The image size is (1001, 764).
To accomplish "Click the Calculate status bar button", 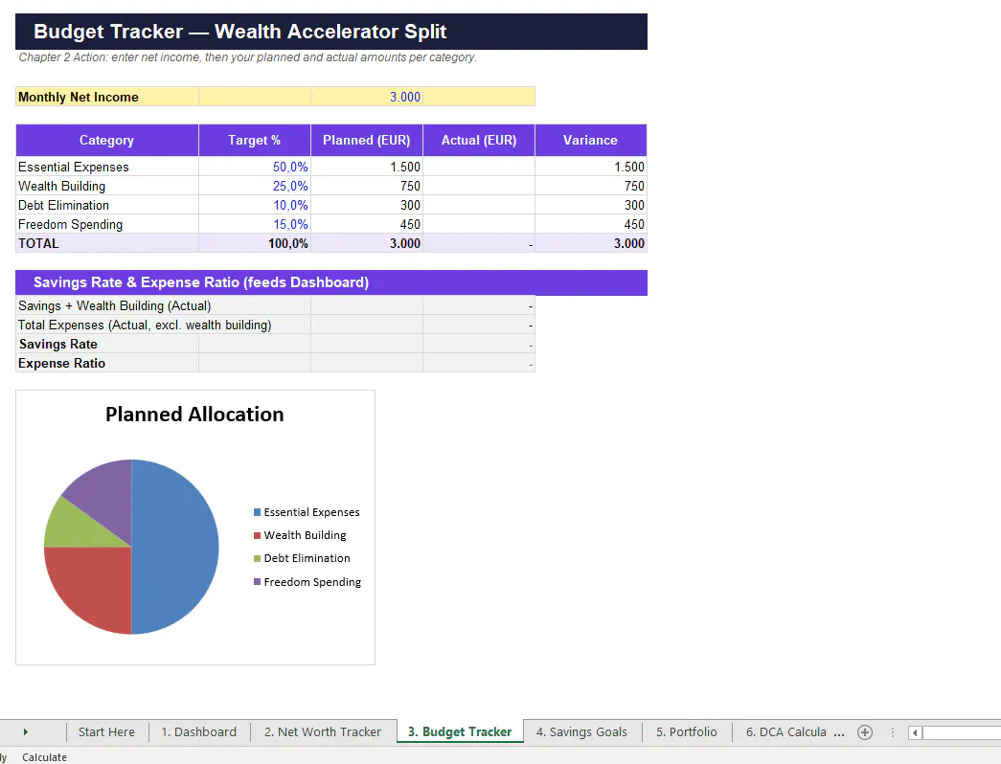I will pos(44,757).
